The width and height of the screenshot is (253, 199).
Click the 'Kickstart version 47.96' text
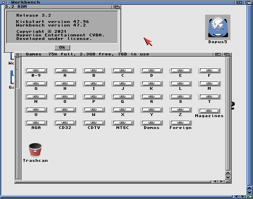(52, 22)
